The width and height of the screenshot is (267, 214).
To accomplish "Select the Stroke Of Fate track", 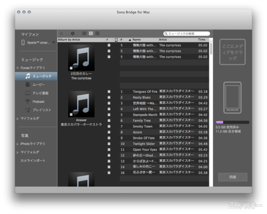I will (164, 138).
